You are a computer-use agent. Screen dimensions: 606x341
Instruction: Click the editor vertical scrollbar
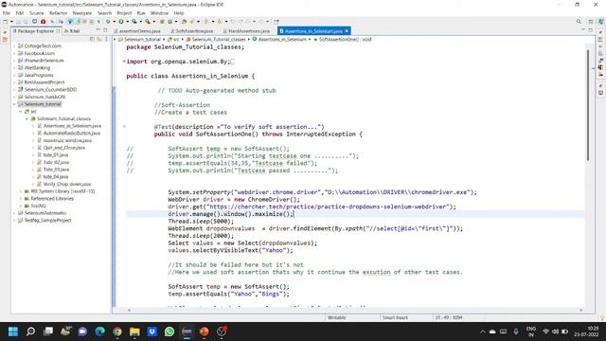pos(589,105)
